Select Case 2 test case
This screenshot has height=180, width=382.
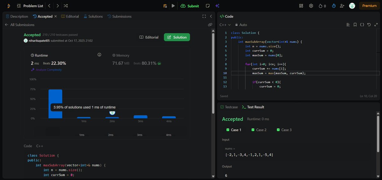pos(259,130)
